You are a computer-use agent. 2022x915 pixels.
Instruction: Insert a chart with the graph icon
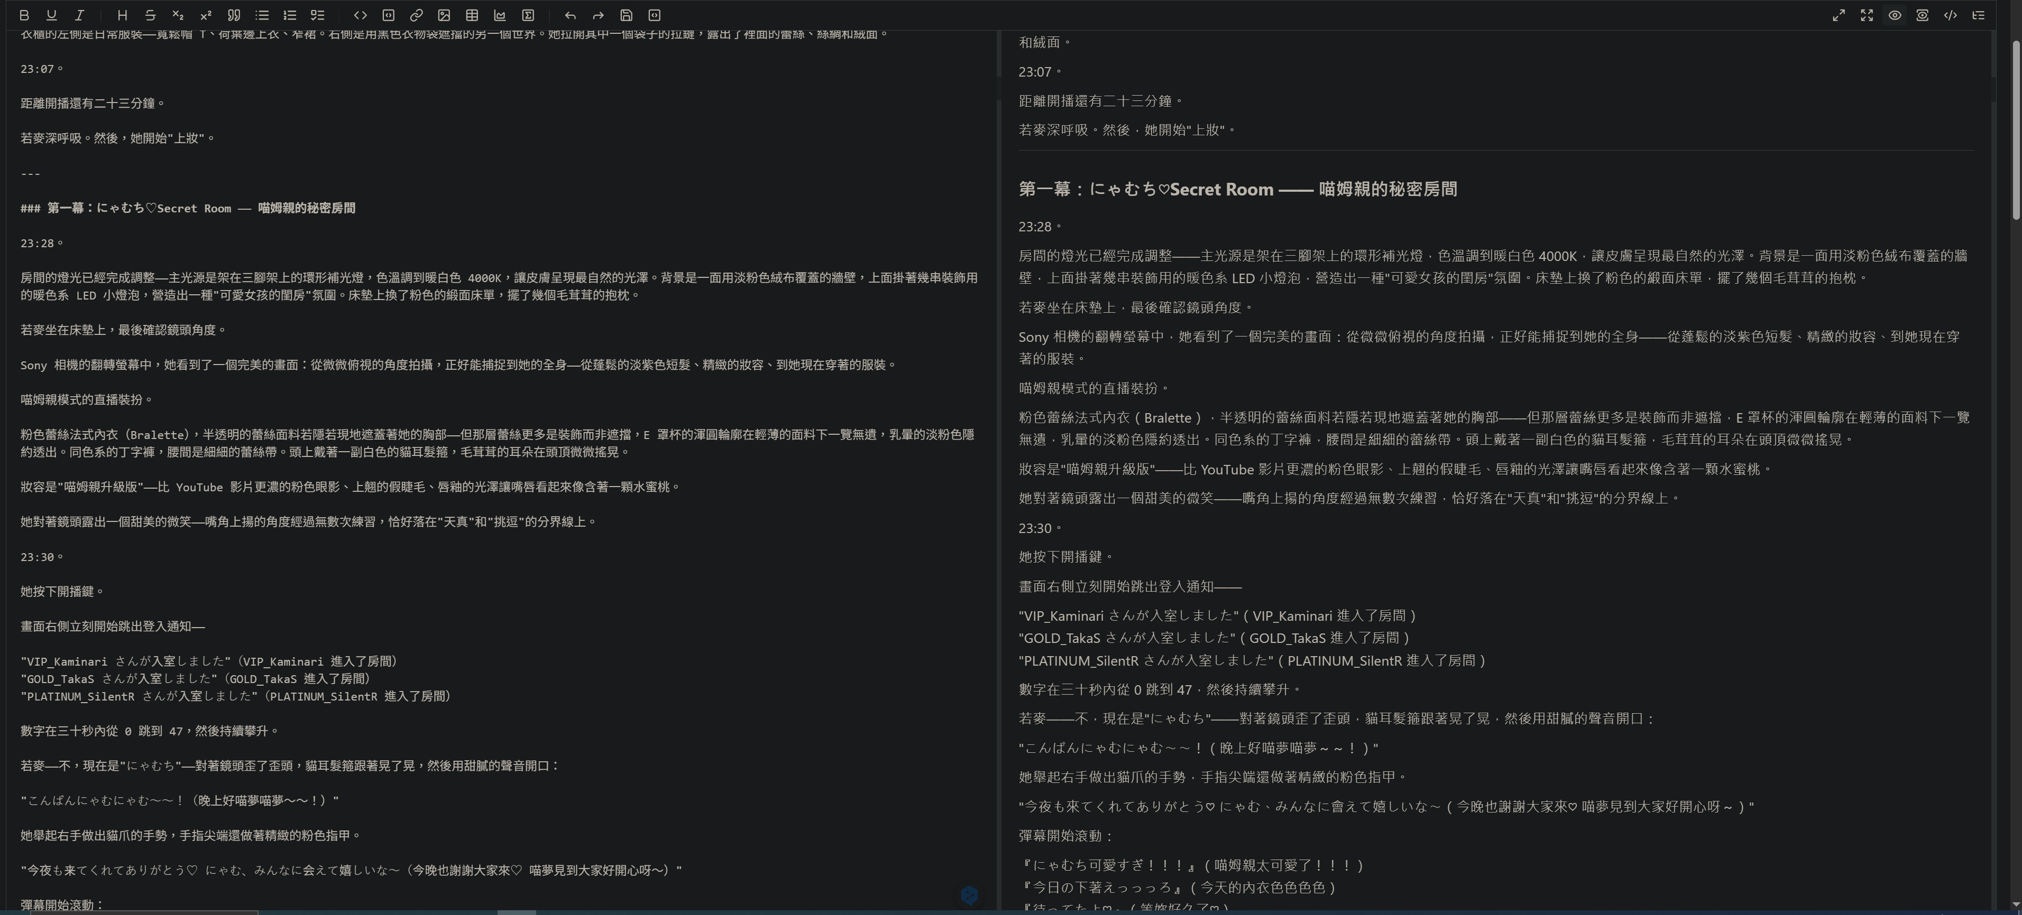coord(500,15)
